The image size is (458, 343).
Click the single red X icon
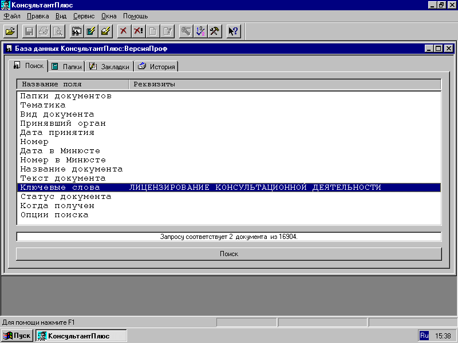(x=124, y=31)
